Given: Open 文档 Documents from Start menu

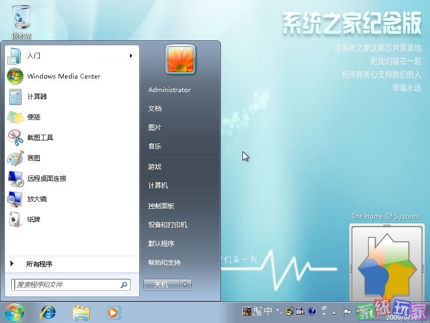Looking at the screenshot, I should tap(155, 109).
